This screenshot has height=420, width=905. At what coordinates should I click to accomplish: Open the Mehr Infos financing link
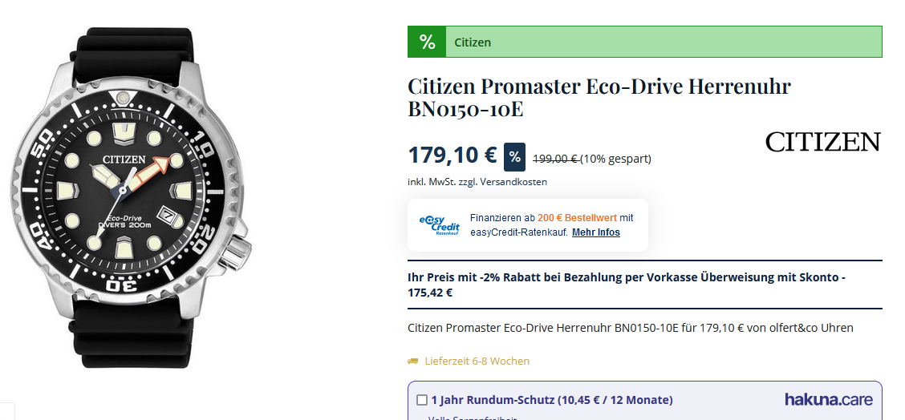pos(595,232)
